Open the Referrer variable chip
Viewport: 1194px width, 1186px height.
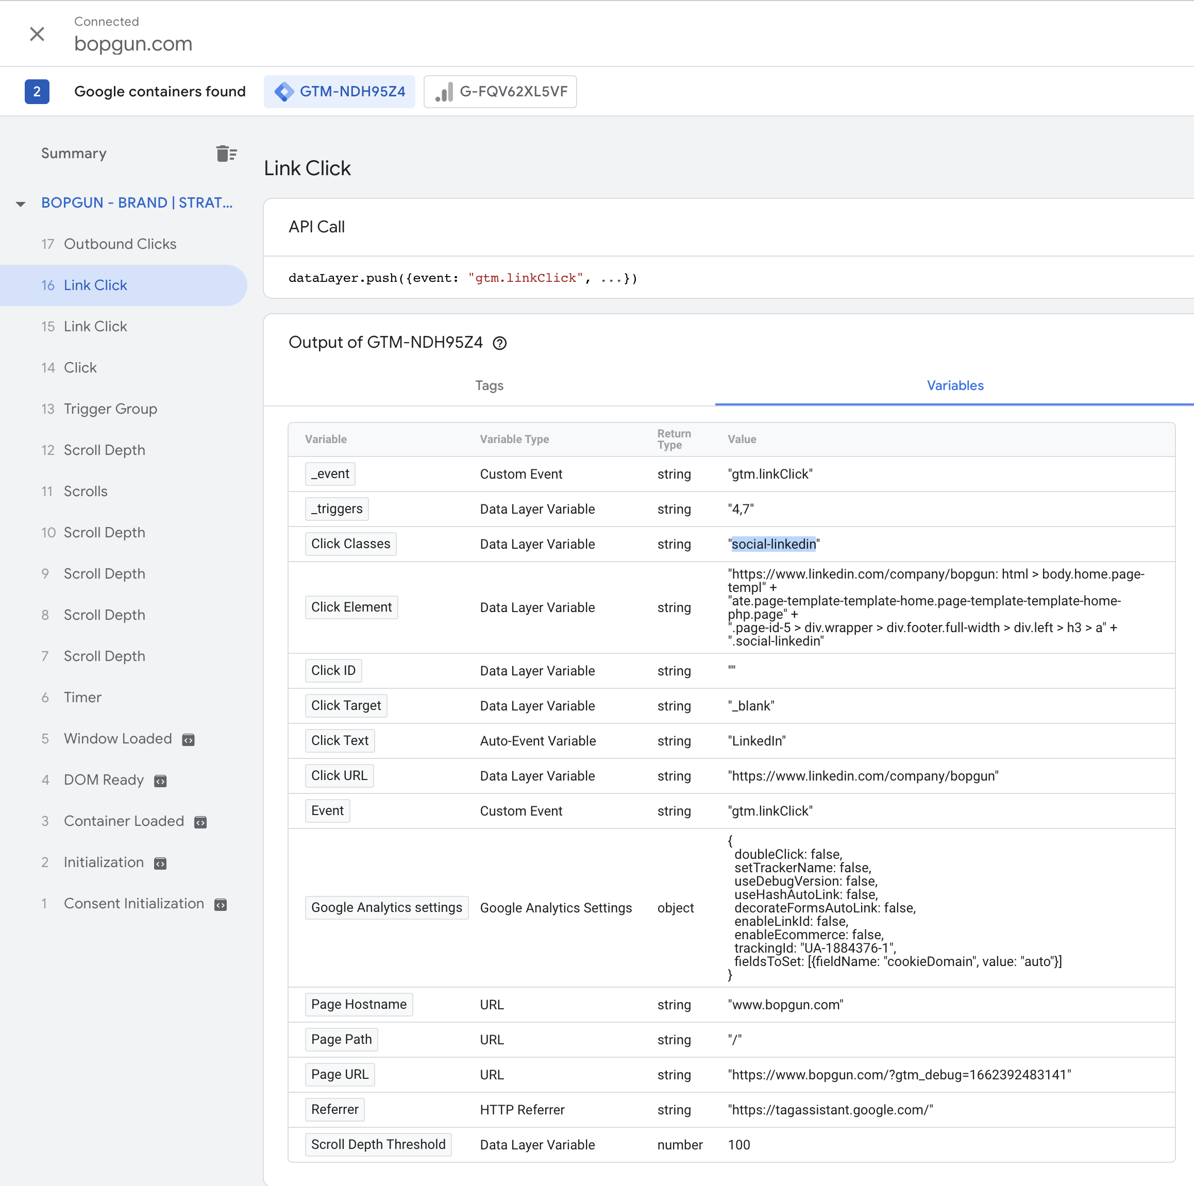(x=334, y=1110)
